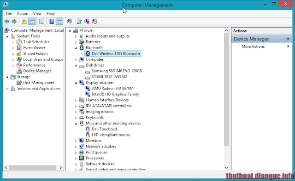Click the Processors category icon

pyautogui.click(x=82, y=158)
